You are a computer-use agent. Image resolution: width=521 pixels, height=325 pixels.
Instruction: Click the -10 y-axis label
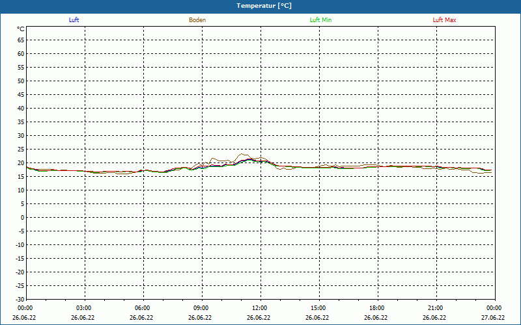pyautogui.click(x=20, y=245)
